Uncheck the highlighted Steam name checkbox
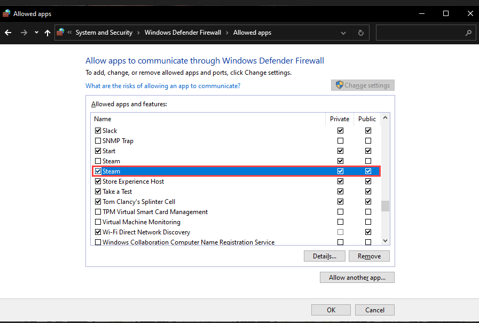The image size is (479, 323). coord(98,171)
